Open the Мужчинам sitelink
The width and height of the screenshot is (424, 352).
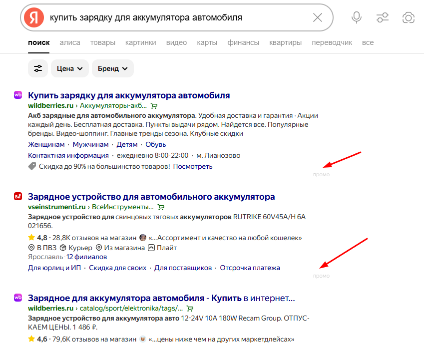click(x=90, y=144)
